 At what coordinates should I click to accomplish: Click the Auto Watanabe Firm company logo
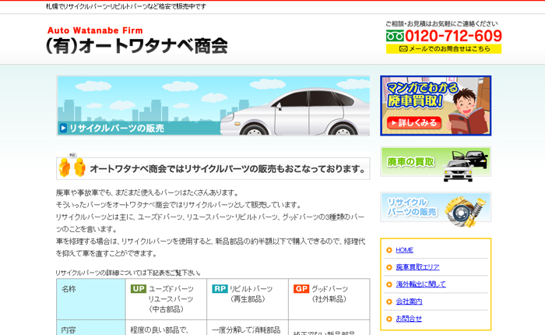click(x=136, y=41)
